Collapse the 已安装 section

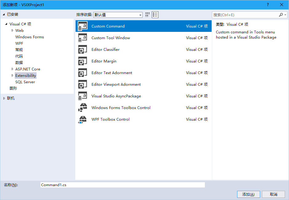click(x=4, y=14)
